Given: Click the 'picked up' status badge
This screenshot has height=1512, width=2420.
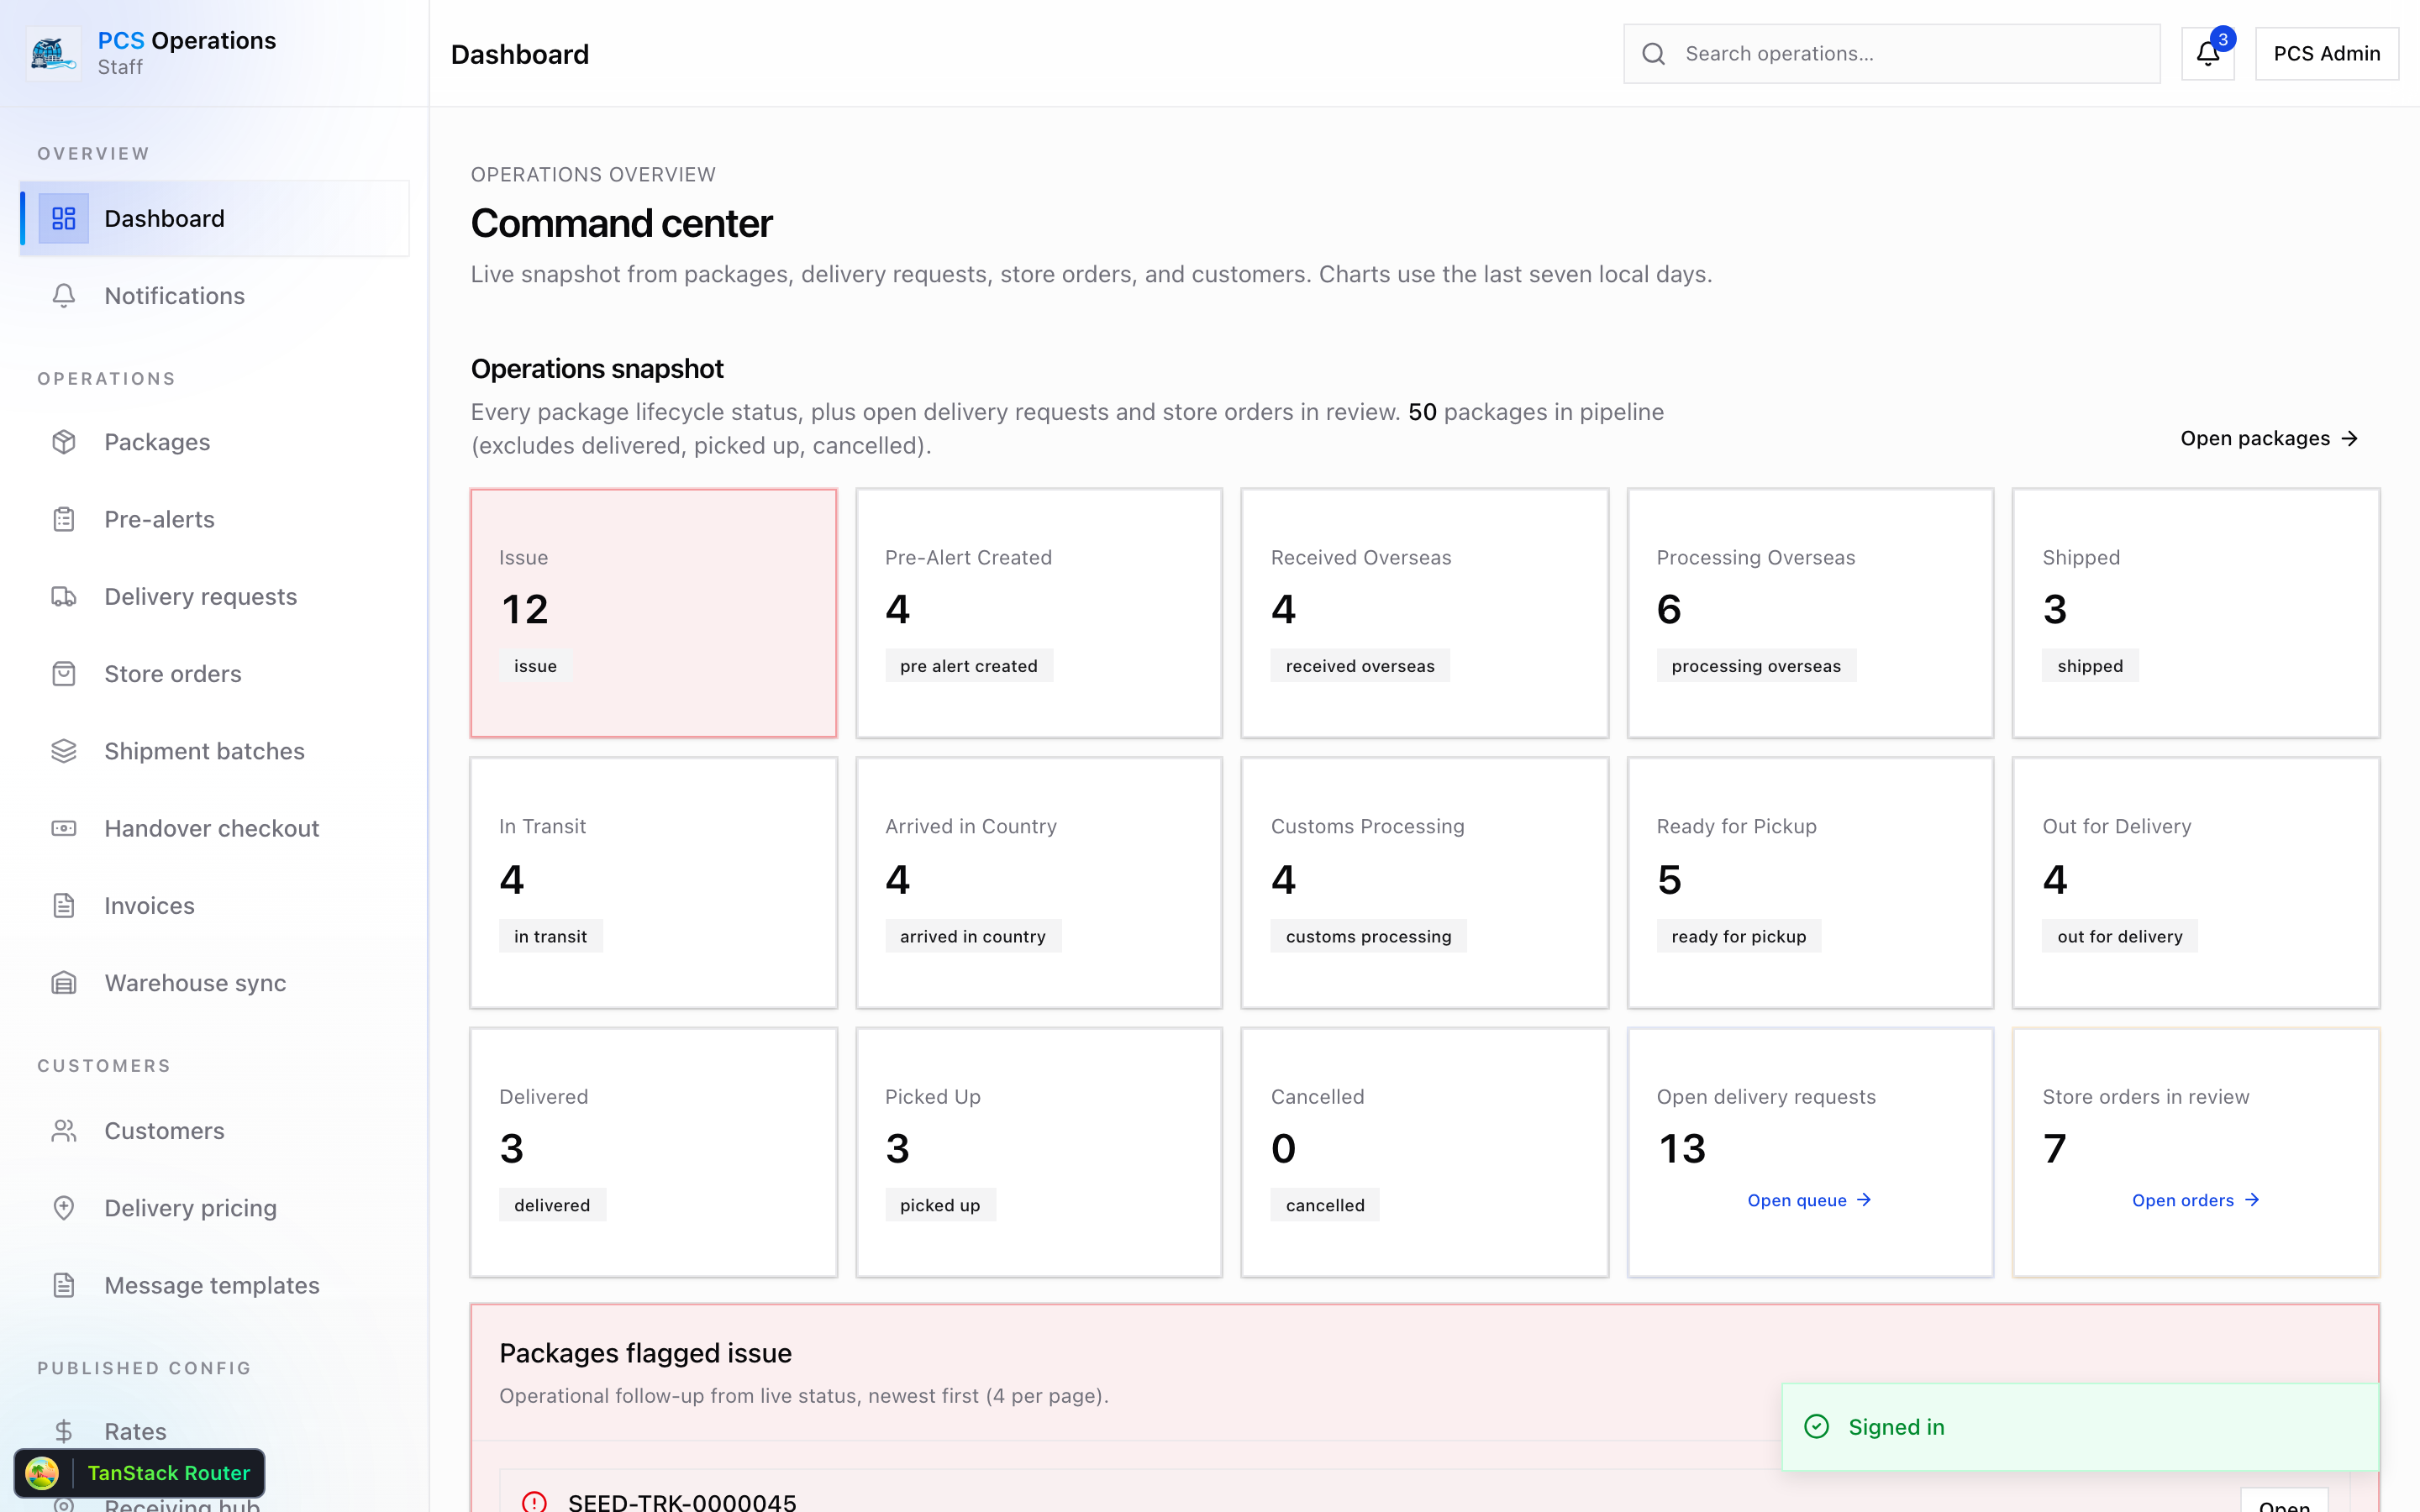Looking at the screenshot, I should [x=940, y=1205].
